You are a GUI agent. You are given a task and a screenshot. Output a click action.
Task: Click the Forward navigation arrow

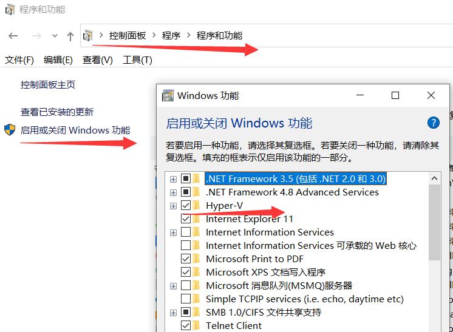pyautogui.click(x=36, y=36)
